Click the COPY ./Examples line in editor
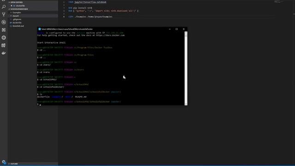This screenshot has height=166, width=295. pos(90,17)
